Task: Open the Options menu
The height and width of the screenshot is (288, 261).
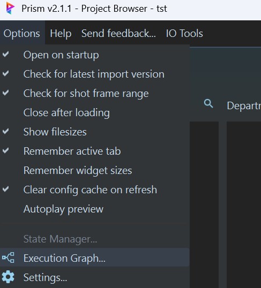Action: (22, 33)
